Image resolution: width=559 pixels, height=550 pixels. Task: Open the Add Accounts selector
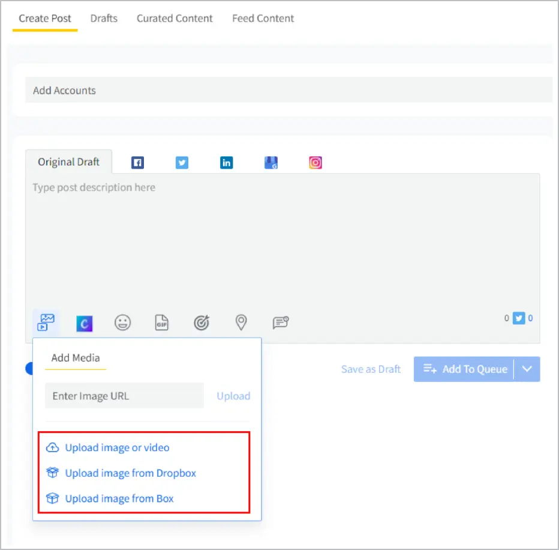(288, 90)
